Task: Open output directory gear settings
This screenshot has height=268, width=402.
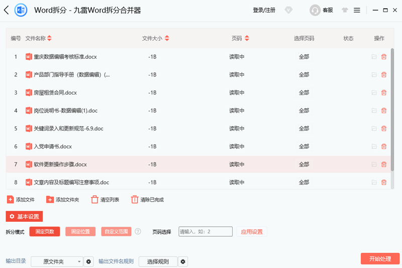Action: (88, 261)
